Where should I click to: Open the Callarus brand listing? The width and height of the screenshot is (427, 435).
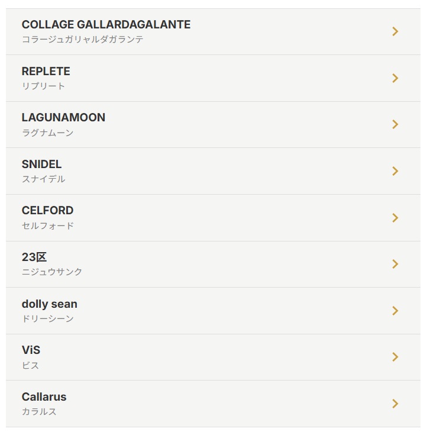pyautogui.click(x=44, y=397)
